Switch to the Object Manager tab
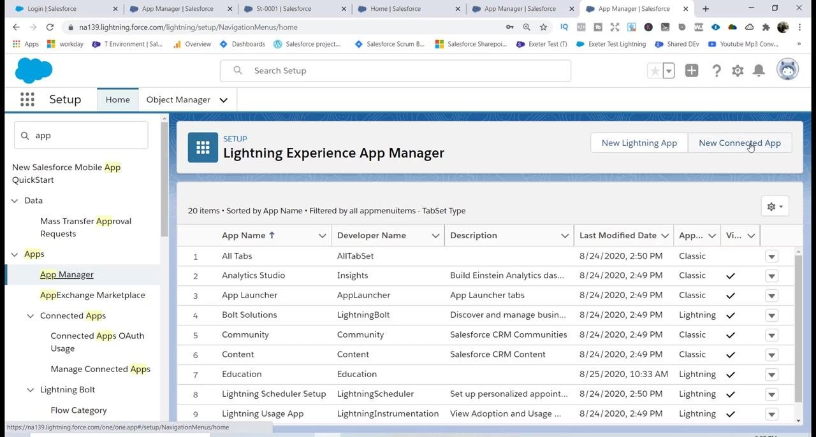 click(x=178, y=99)
